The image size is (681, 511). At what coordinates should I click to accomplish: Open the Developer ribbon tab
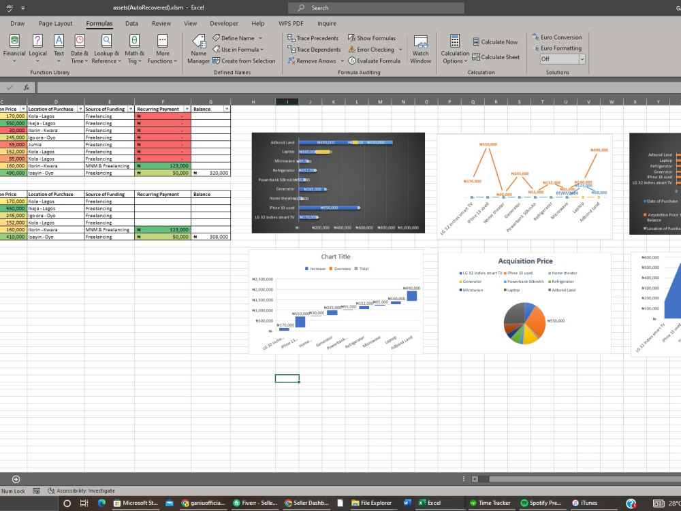[223, 23]
